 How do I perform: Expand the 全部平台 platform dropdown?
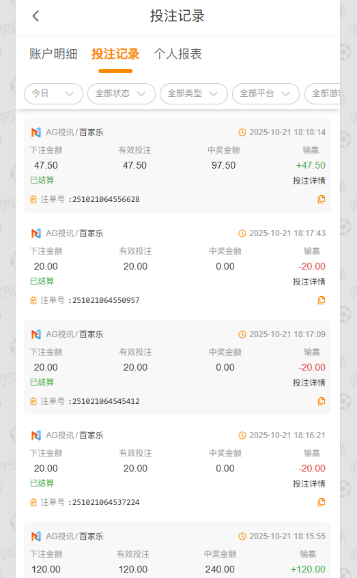(266, 93)
